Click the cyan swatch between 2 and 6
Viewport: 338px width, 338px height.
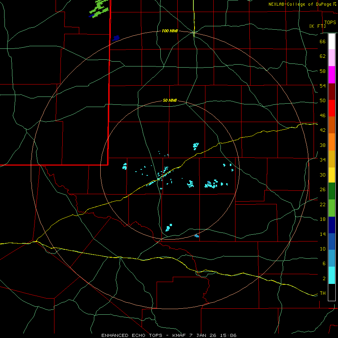332,275
